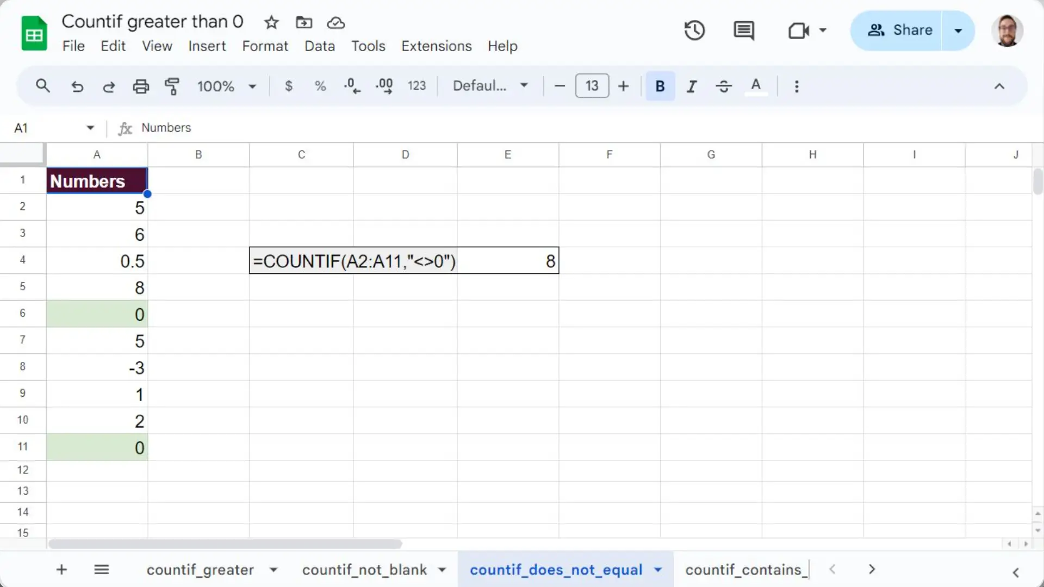Open the text color picker
This screenshot has height=587, width=1044.
(x=755, y=86)
